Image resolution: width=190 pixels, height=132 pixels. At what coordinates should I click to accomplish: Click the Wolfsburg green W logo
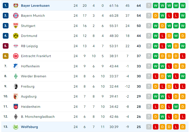(16, 127)
